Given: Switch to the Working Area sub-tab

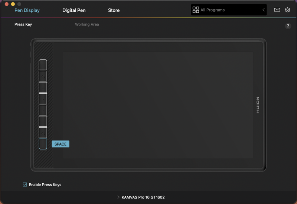Looking at the screenshot, I should click(x=87, y=24).
